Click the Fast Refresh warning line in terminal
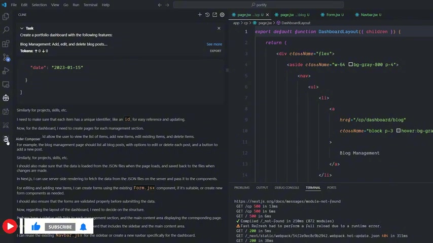 (x=308, y=226)
